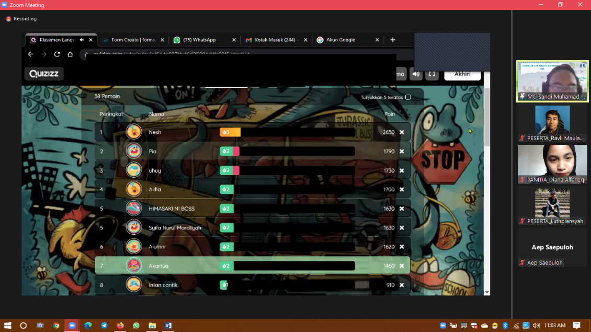Remove player Pia with the X icon

point(402,152)
